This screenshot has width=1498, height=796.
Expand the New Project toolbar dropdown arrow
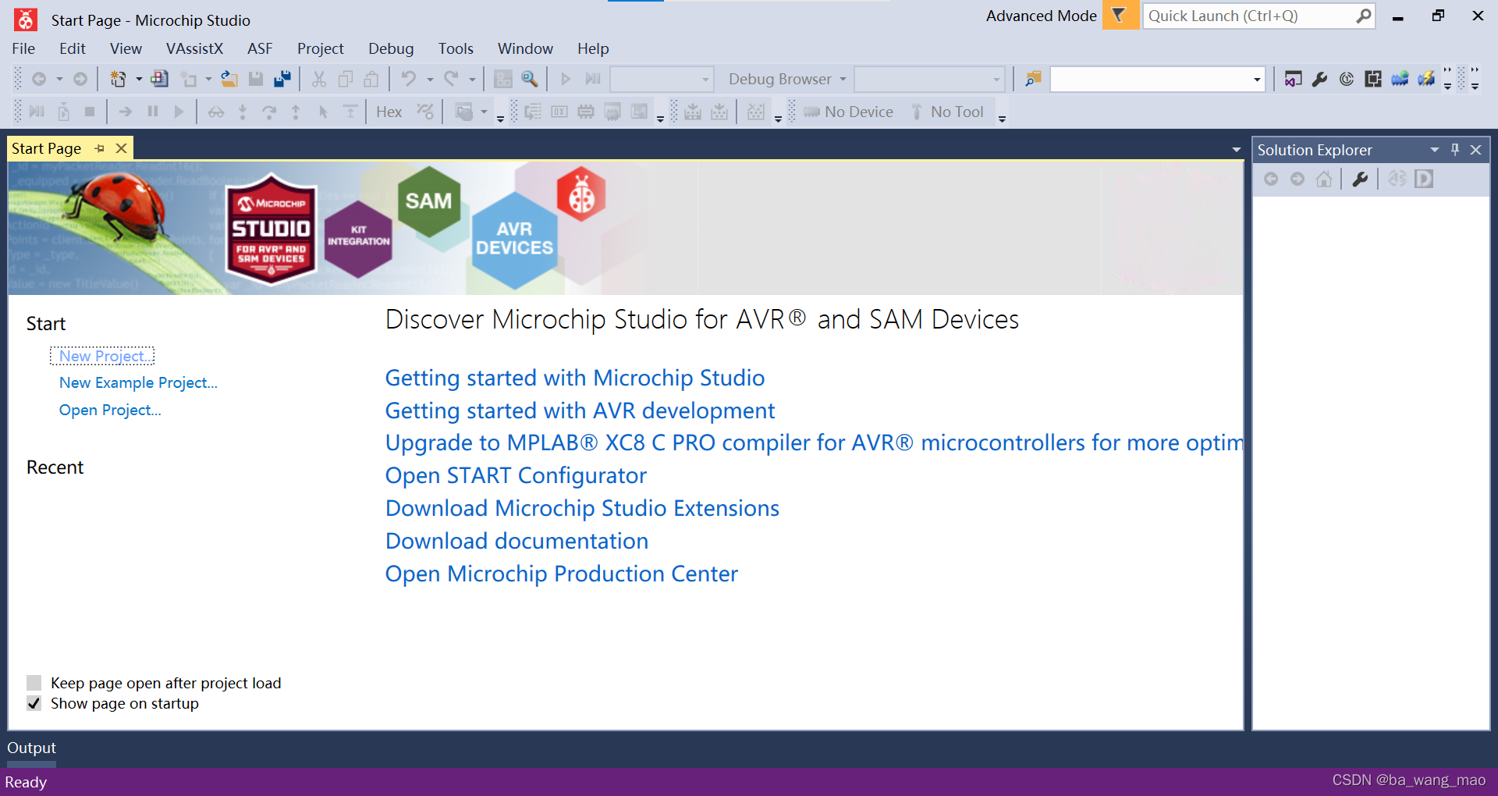[x=139, y=79]
